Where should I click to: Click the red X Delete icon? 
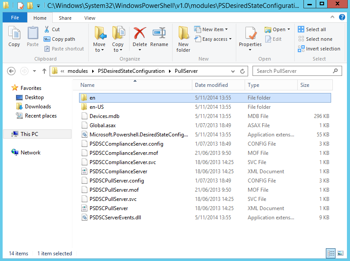pyautogui.click(x=140, y=33)
